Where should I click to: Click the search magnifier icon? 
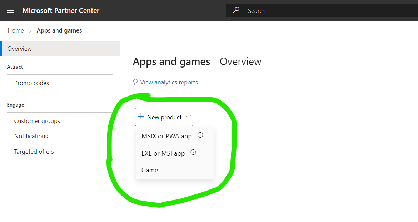pyautogui.click(x=236, y=10)
